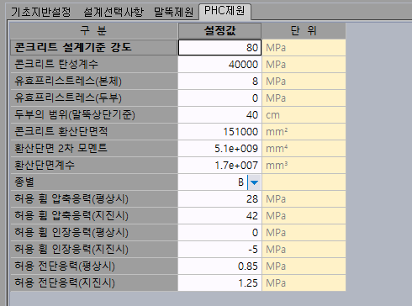This screenshot has width=412, height=306.
Task: Edit 콘크리트 환산단면적 value 151000
Action: point(219,132)
